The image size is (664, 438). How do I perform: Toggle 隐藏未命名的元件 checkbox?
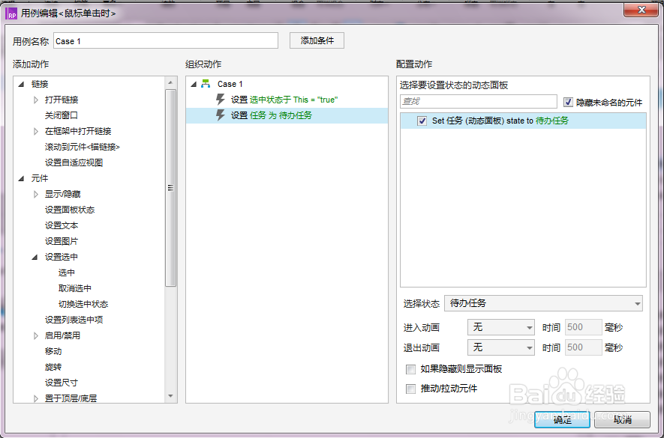coord(568,102)
